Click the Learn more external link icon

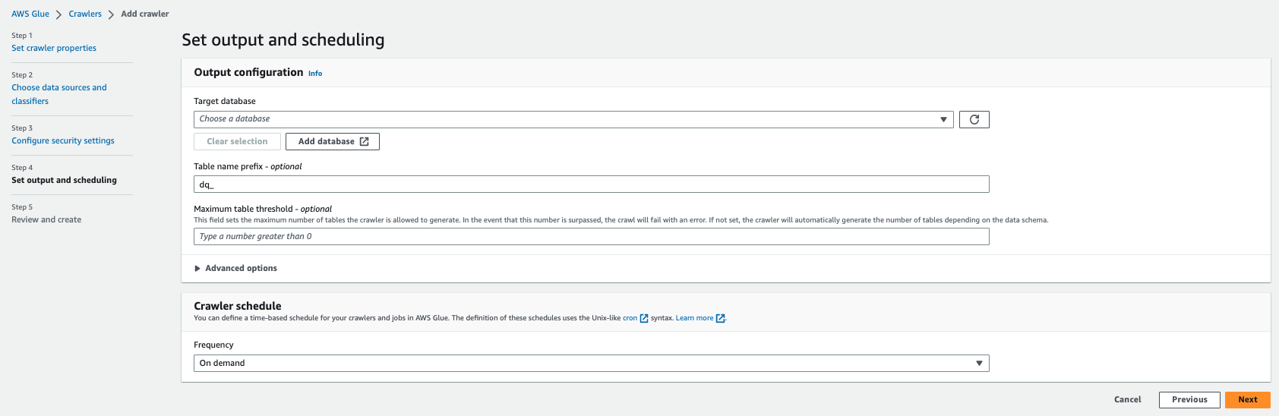point(721,319)
